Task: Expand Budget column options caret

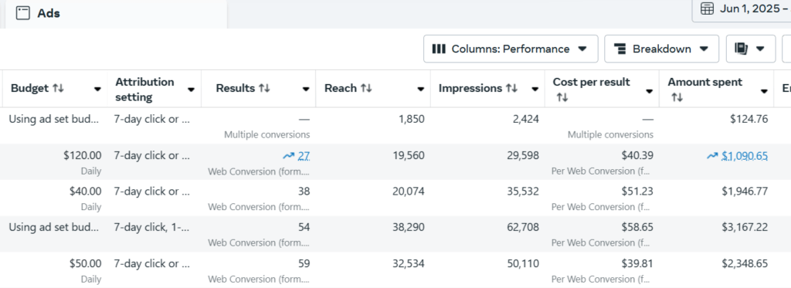Action: point(97,90)
